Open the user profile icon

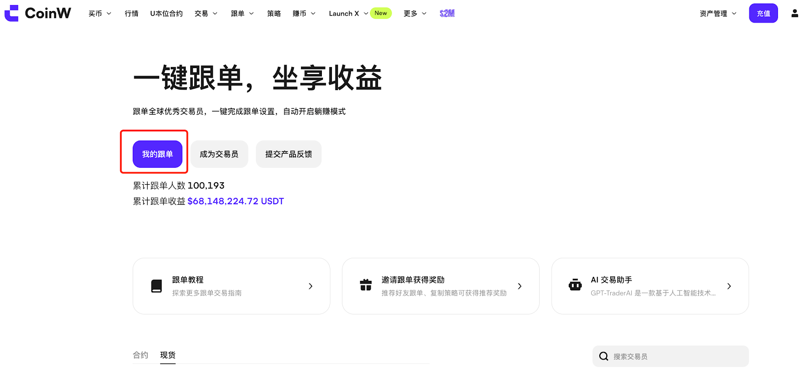coord(794,14)
